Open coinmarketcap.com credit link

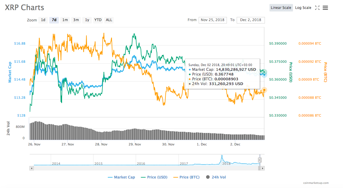[x=316, y=183]
